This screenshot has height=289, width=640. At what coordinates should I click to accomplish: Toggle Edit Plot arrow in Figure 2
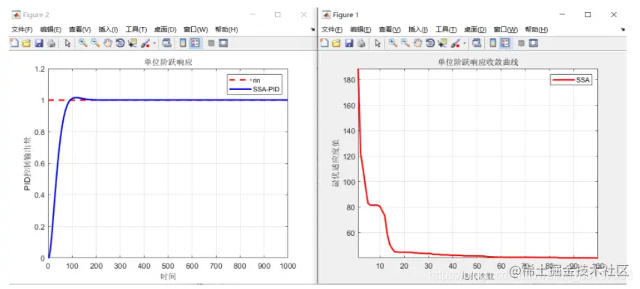coord(67,43)
